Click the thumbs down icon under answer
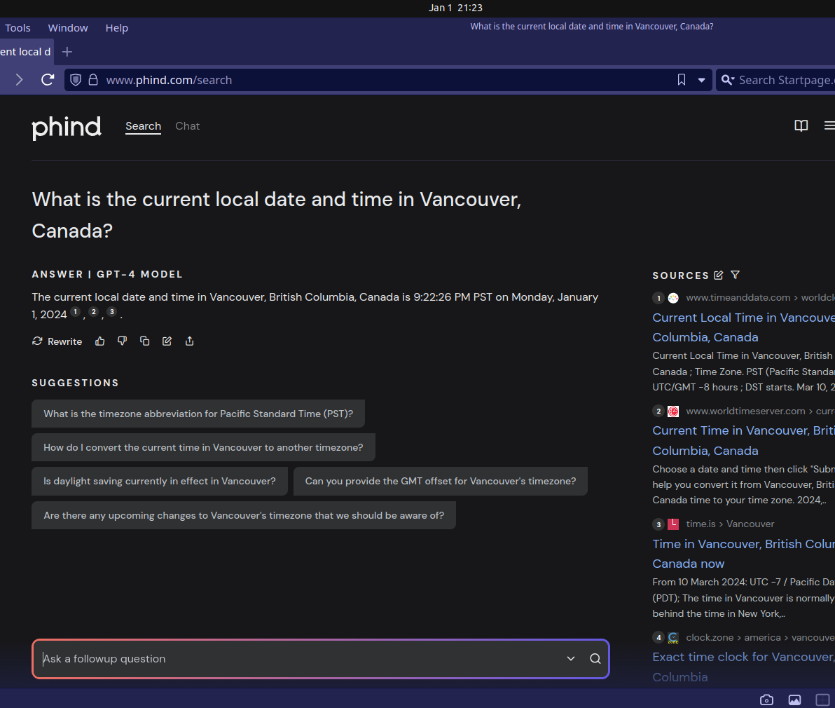 [122, 341]
